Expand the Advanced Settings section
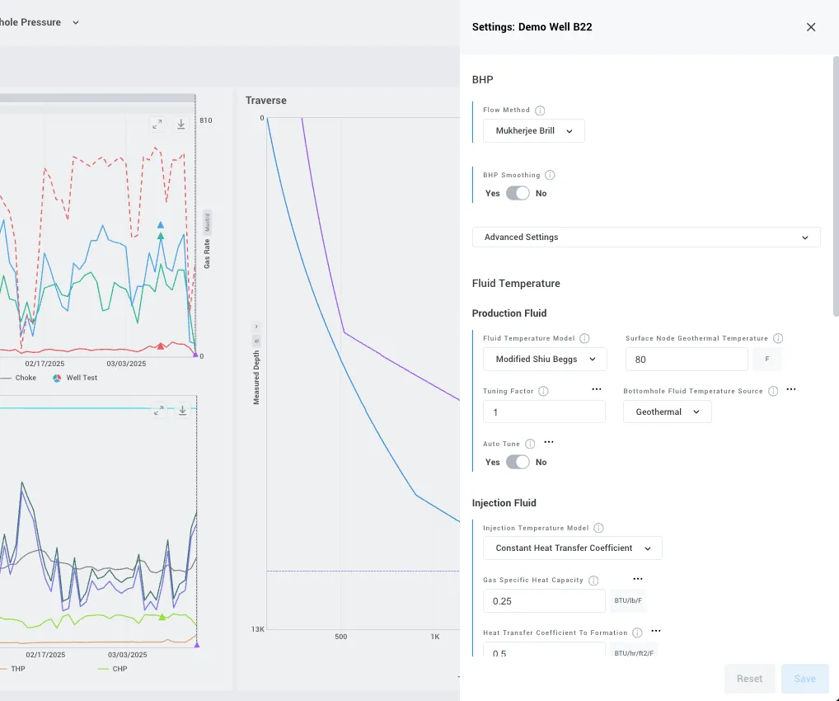 click(x=646, y=238)
